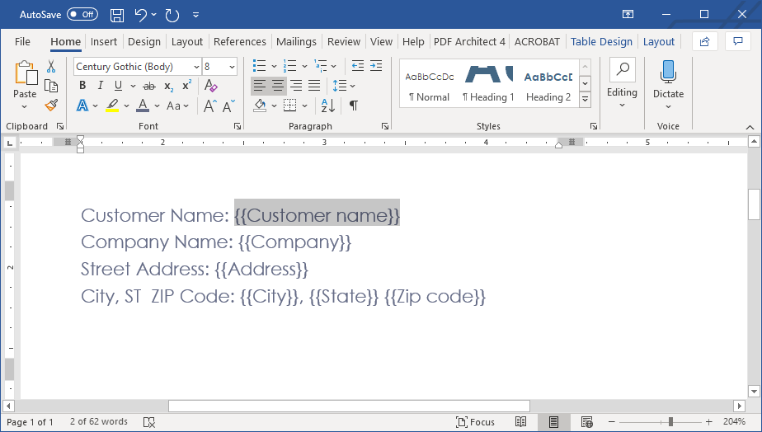Toggle Strikethrough formatting

[x=149, y=87]
